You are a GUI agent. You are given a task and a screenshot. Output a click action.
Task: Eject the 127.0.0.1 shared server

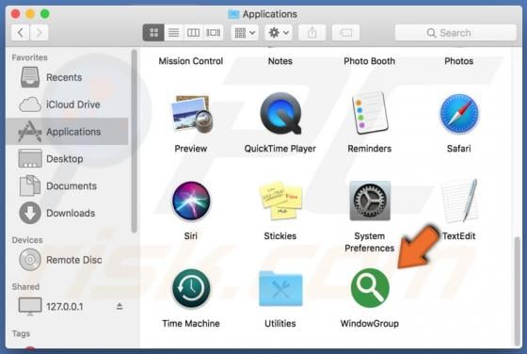120,306
